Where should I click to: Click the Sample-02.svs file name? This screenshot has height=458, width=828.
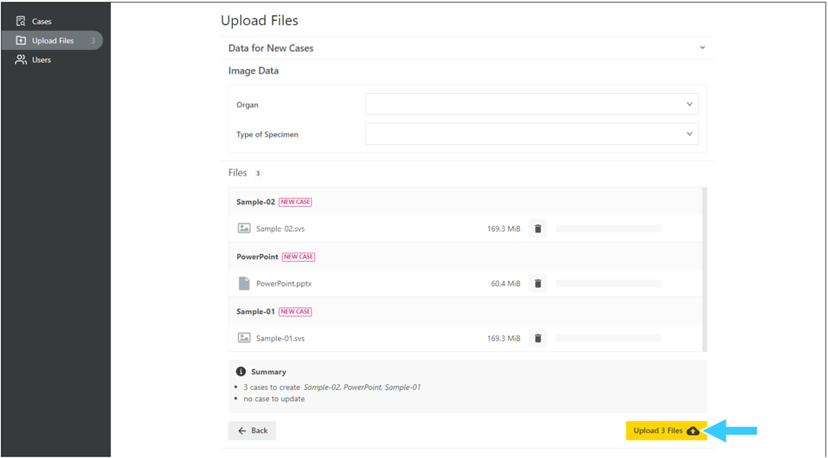280,229
